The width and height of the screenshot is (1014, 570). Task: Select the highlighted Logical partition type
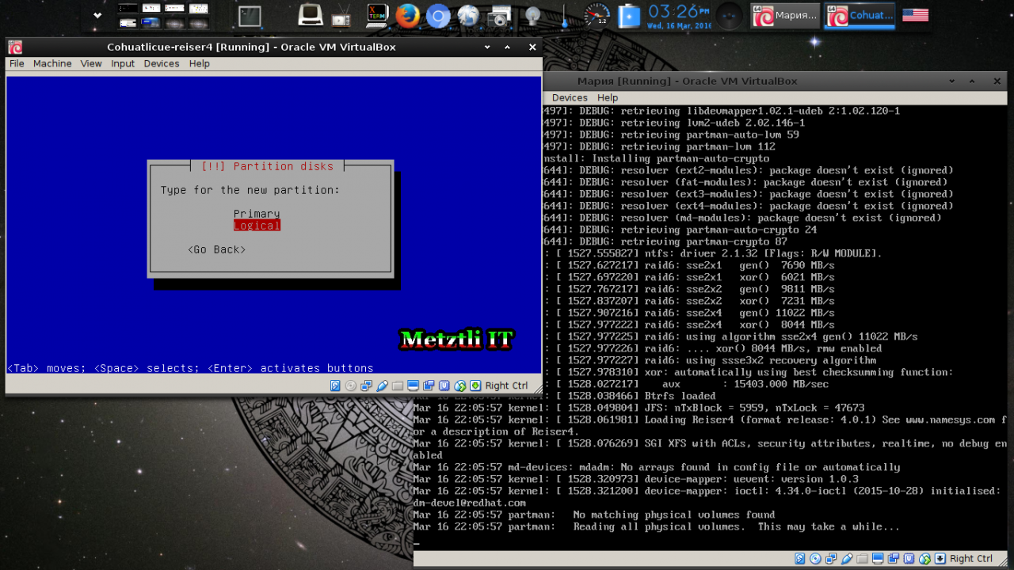tap(257, 226)
